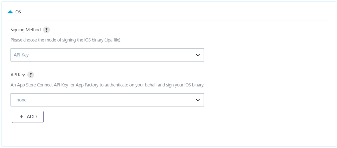Image resolution: width=337 pixels, height=148 pixels.
Task: Click the API Key field label above '- none -'
Action: coord(18,75)
